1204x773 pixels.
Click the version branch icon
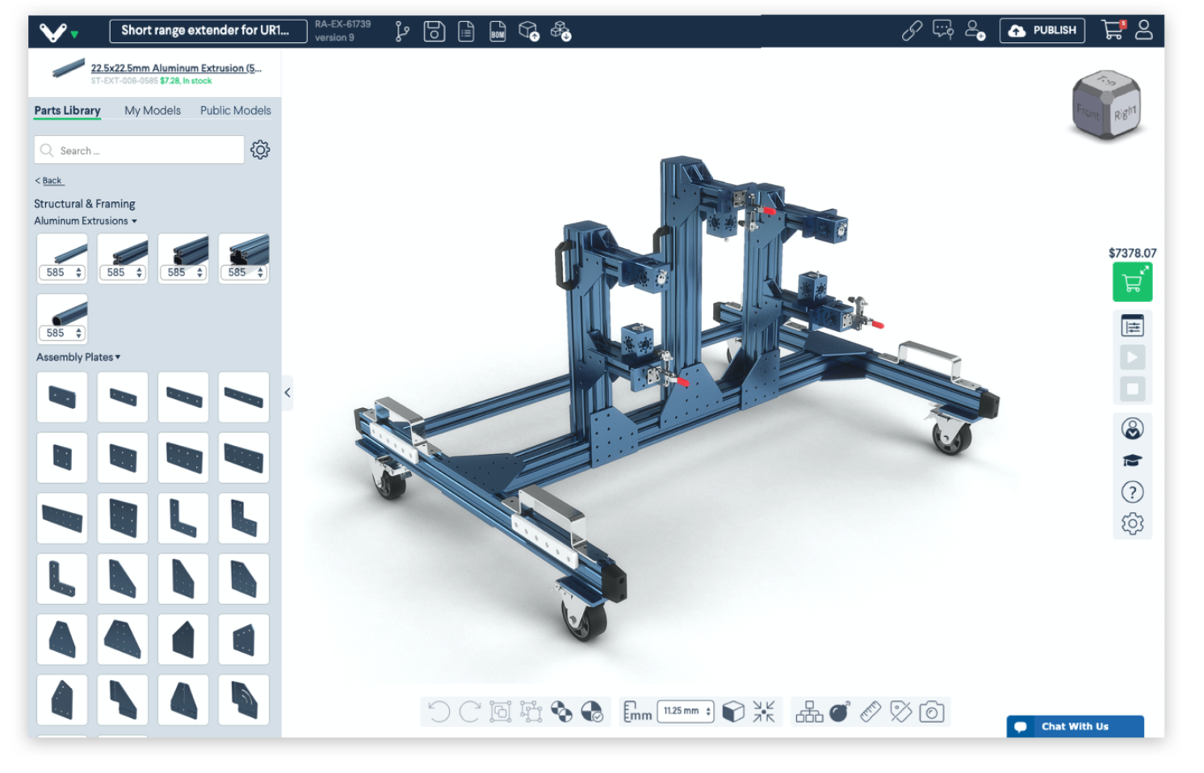point(402,32)
